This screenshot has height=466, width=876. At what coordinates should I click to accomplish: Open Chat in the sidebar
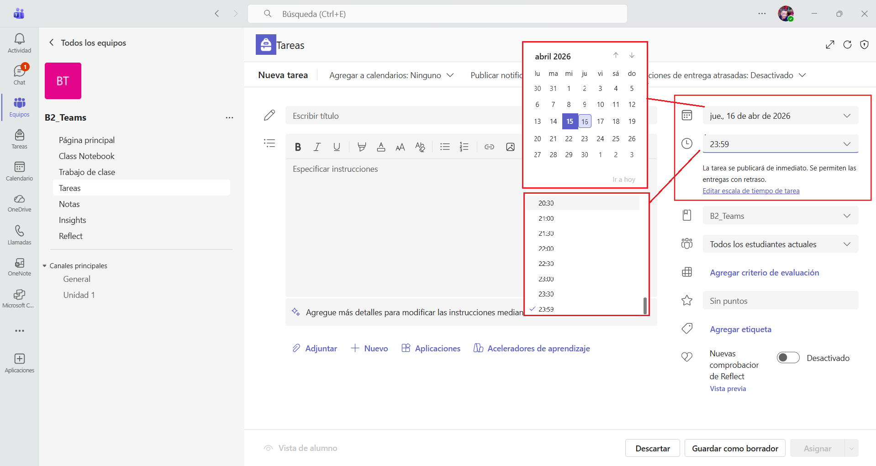19,75
